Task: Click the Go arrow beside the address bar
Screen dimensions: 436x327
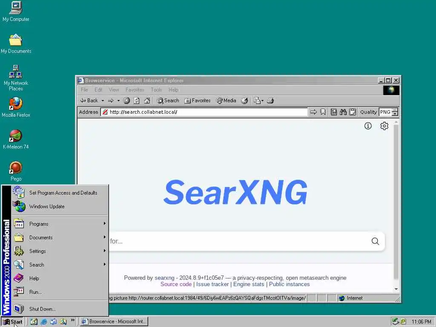Action: point(313,112)
